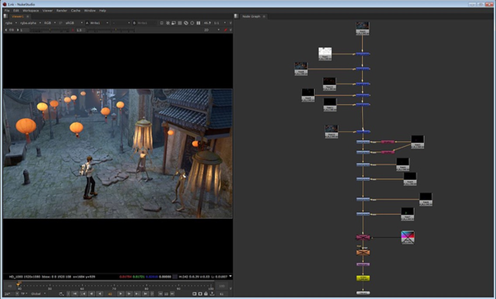Click the gain value field showing 1

click(25, 30)
